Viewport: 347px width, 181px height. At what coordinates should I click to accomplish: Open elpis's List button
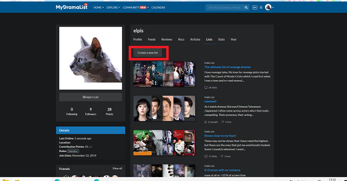coord(91,97)
